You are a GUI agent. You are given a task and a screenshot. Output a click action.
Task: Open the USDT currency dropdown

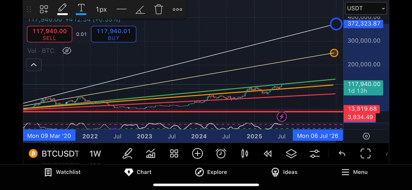[366, 8]
